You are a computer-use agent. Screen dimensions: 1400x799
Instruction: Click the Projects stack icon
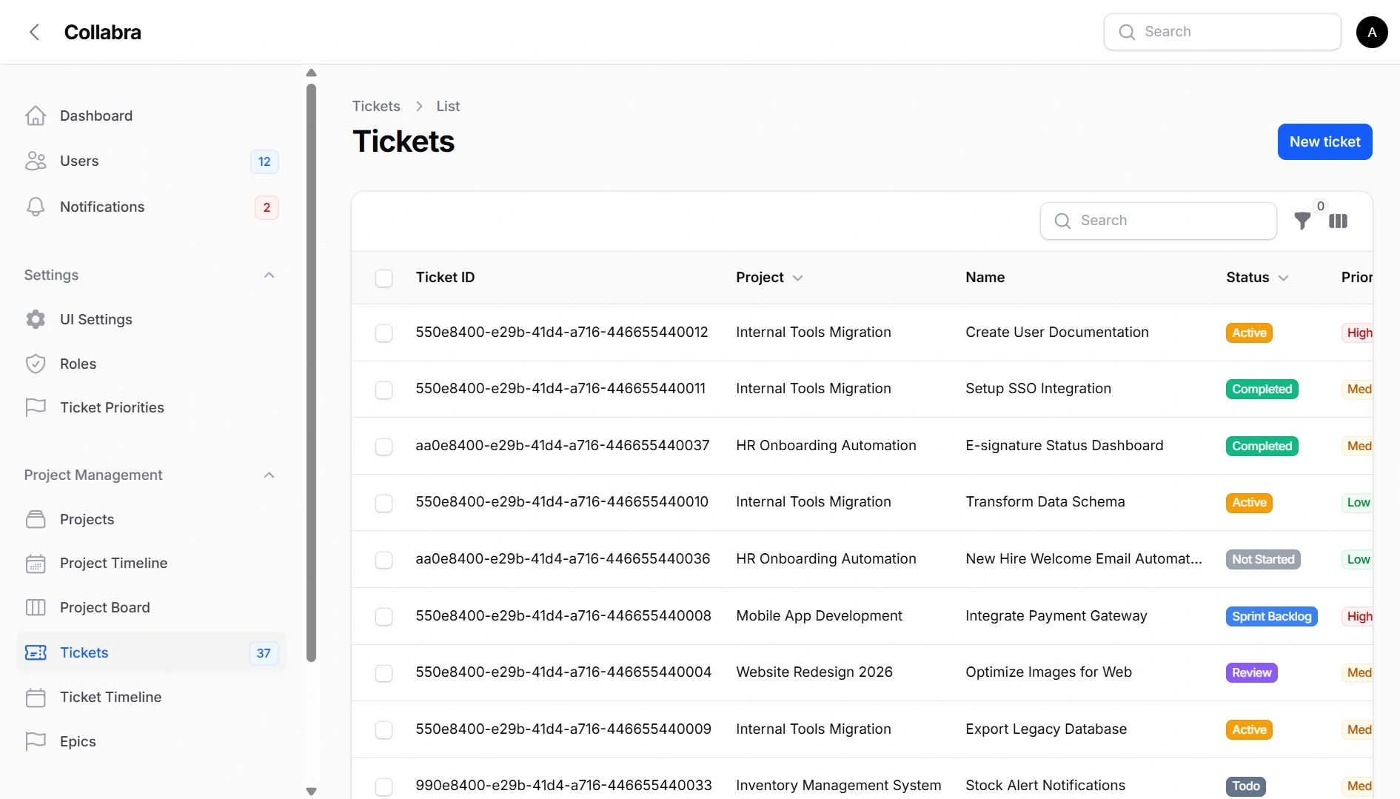(x=36, y=519)
